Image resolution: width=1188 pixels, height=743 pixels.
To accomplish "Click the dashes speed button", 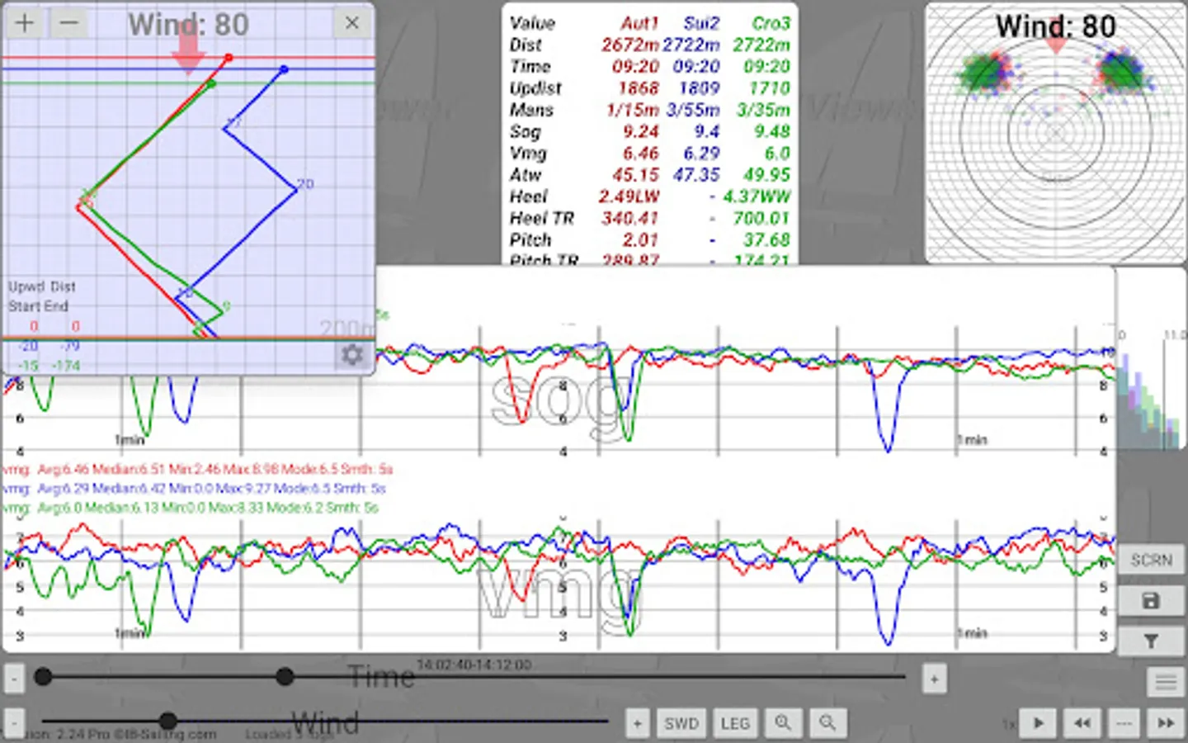I will pyautogui.click(x=1124, y=723).
